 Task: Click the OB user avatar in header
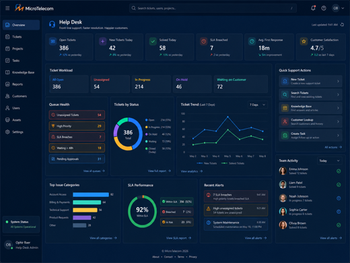click(x=335, y=8)
